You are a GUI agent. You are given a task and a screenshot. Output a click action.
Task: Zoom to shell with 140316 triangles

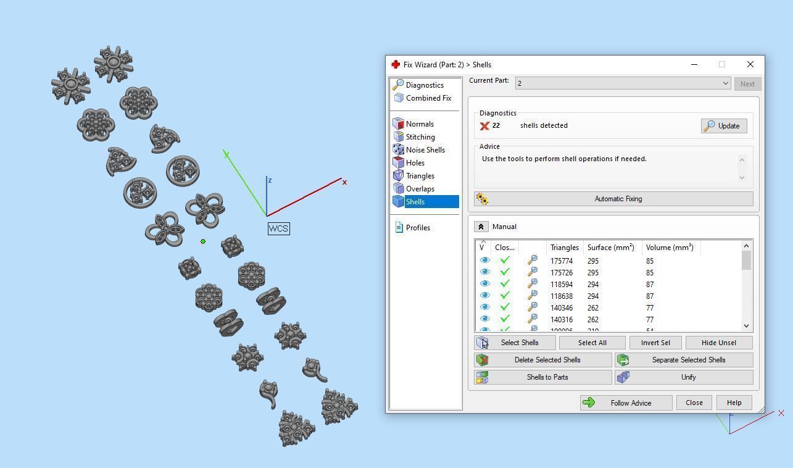coord(532,319)
